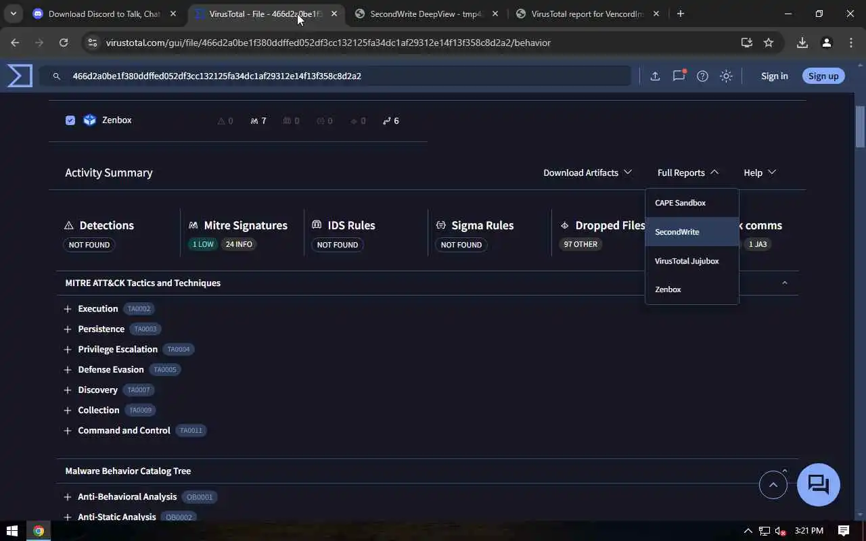866x541 pixels.
Task: Open the Windows notification center icon
Action: point(844,531)
